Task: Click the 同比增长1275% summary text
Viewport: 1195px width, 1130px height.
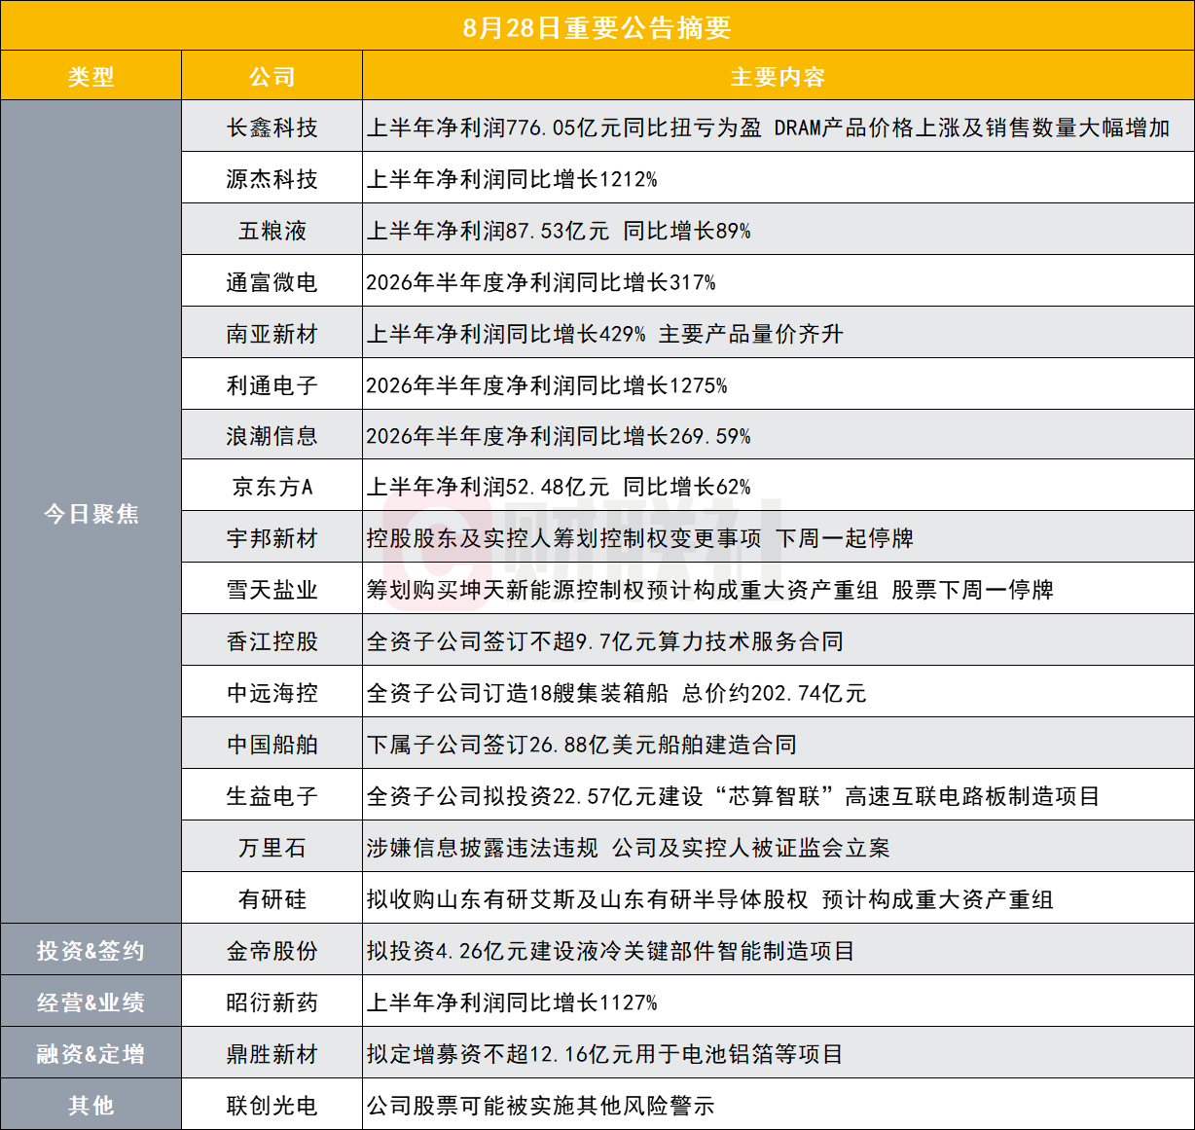Action: coord(547,385)
